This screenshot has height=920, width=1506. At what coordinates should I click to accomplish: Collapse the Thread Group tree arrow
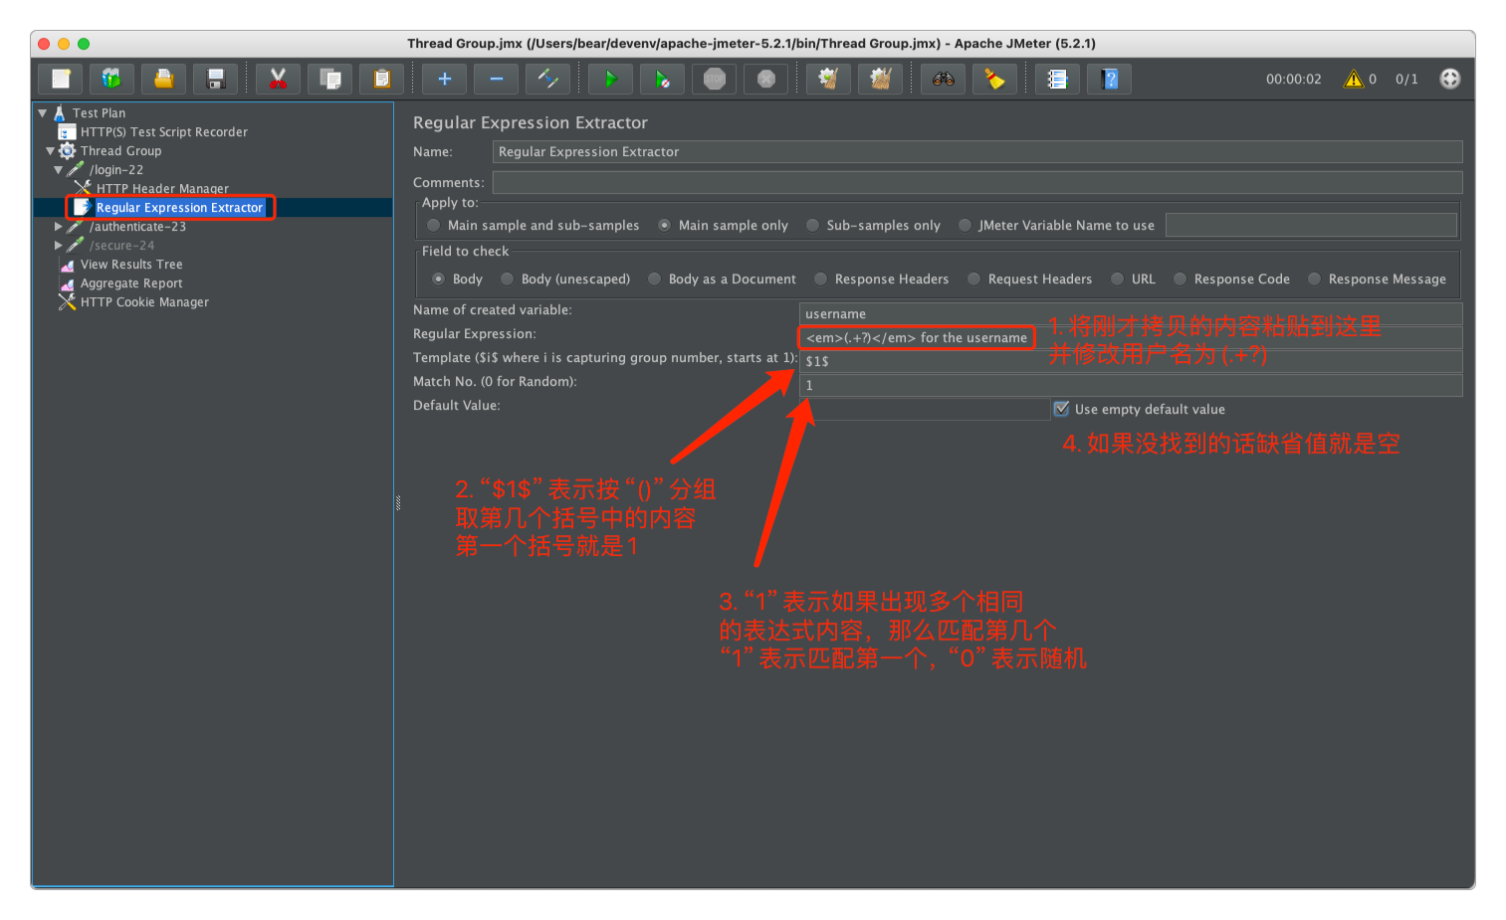[x=50, y=151]
